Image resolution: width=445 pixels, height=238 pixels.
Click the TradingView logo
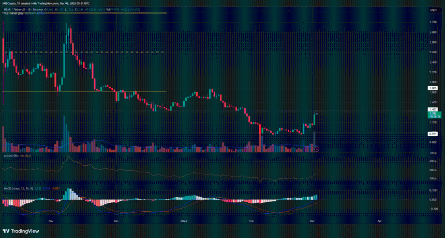point(20,231)
